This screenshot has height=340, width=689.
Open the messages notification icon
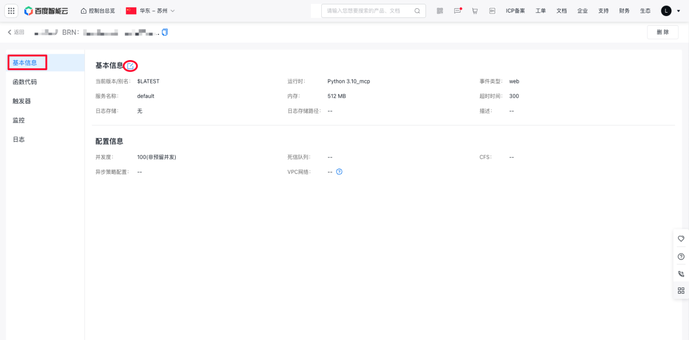click(458, 11)
